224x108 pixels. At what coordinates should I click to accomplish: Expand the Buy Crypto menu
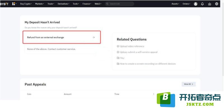(x=26, y=4)
